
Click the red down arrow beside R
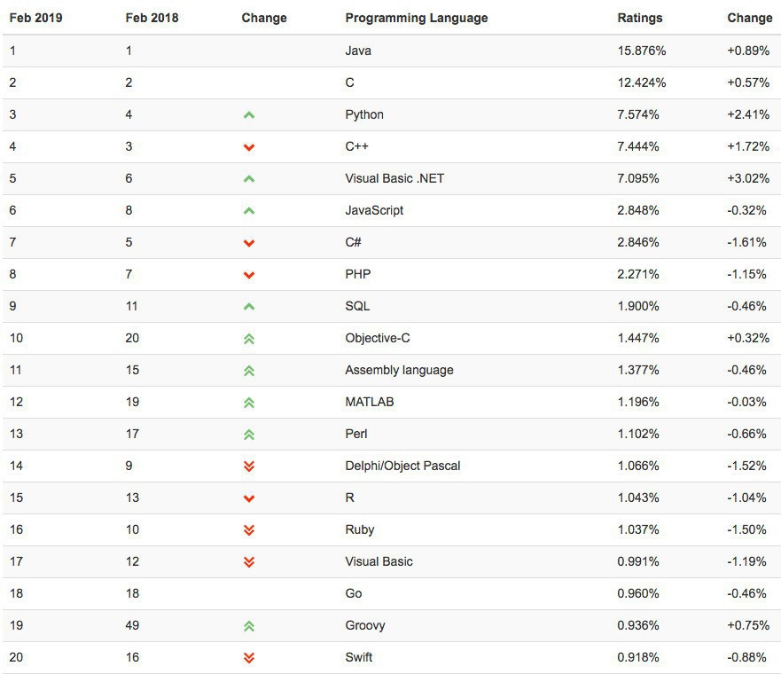click(x=249, y=498)
